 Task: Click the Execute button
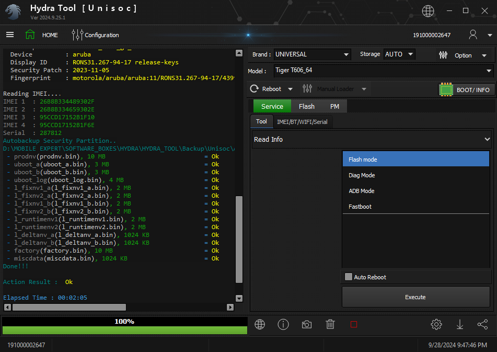[x=416, y=297]
